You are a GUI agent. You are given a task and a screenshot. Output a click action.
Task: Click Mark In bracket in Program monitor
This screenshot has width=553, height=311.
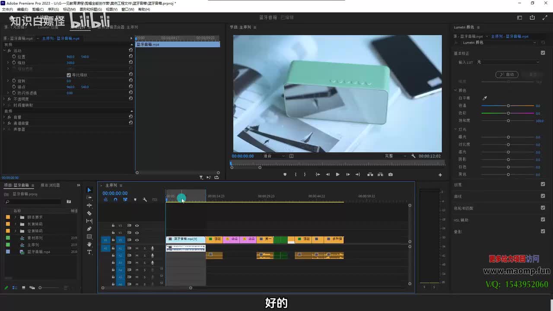coord(296,175)
